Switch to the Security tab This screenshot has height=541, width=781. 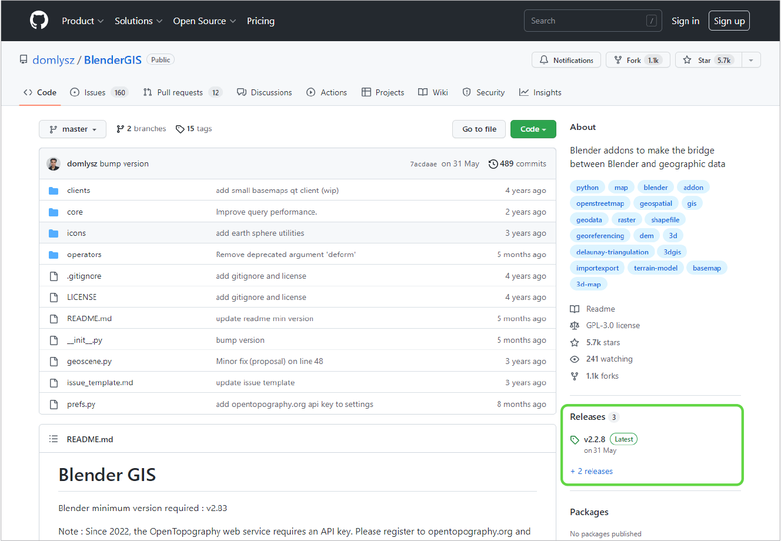pyautogui.click(x=484, y=92)
